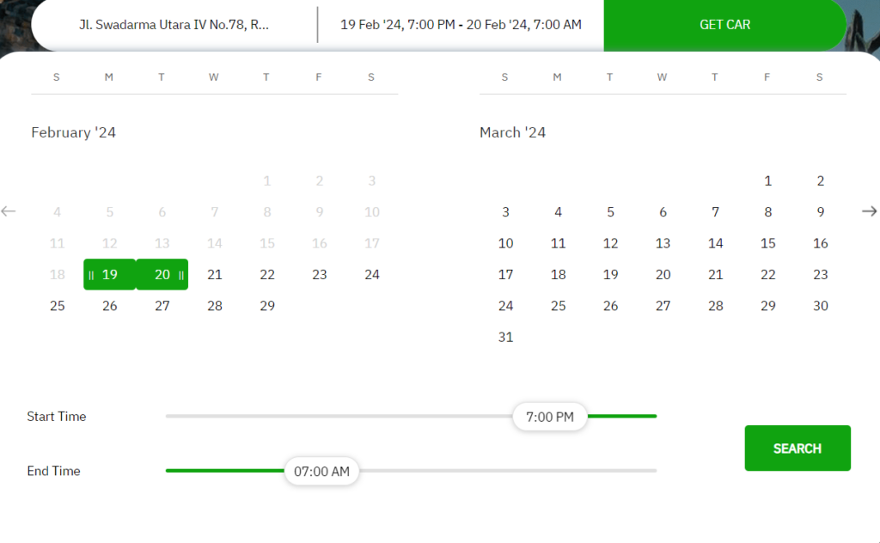This screenshot has height=543, width=880.
Task: Click the 07:00 AM end time slider handle
Action: click(x=321, y=471)
